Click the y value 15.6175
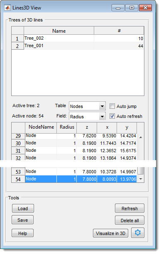Screen dimensions: 161x254 coord(128,151)
